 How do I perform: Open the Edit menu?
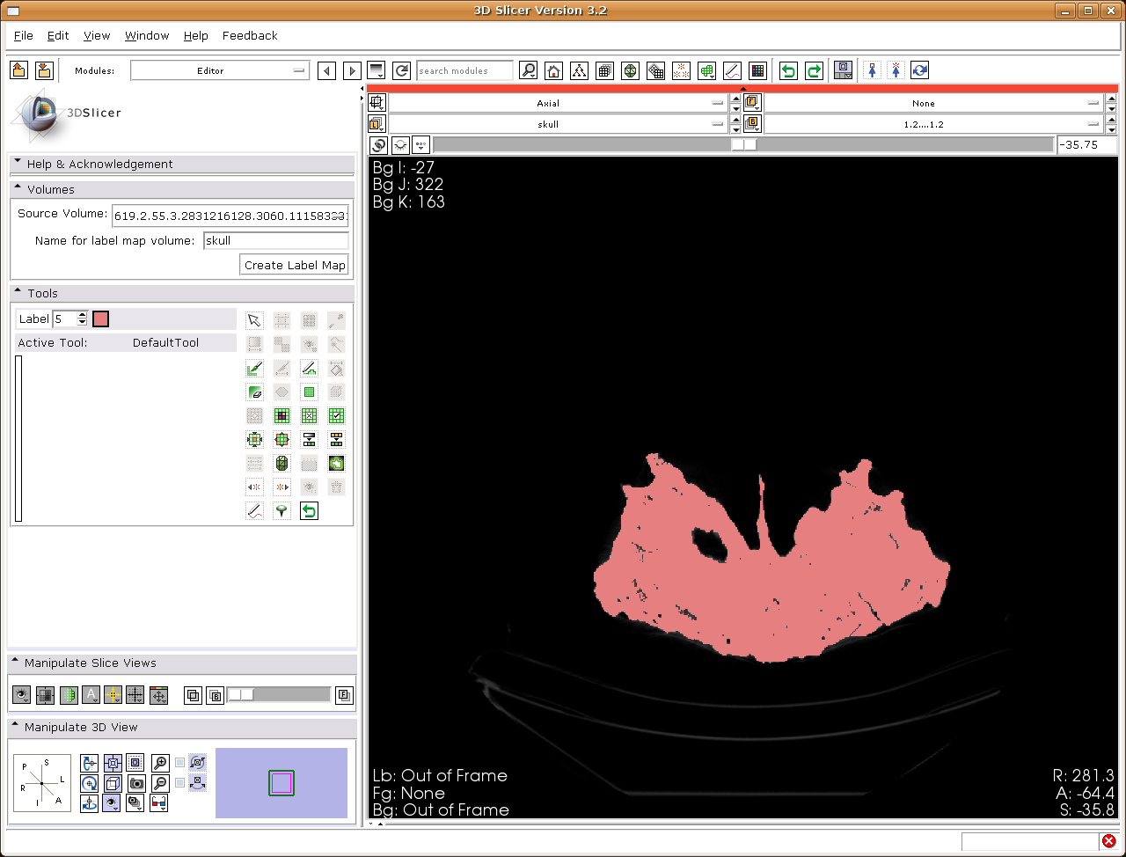(x=58, y=36)
